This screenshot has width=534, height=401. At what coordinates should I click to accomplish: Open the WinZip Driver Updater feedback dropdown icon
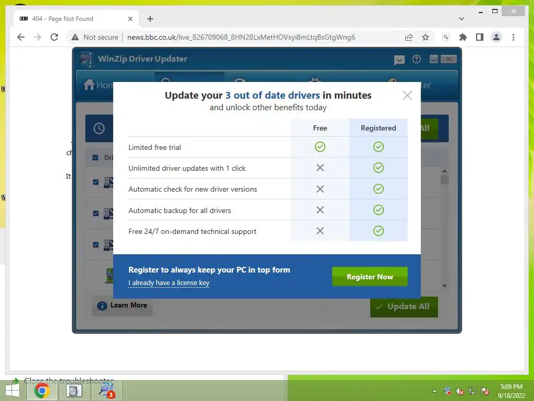tap(399, 60)
